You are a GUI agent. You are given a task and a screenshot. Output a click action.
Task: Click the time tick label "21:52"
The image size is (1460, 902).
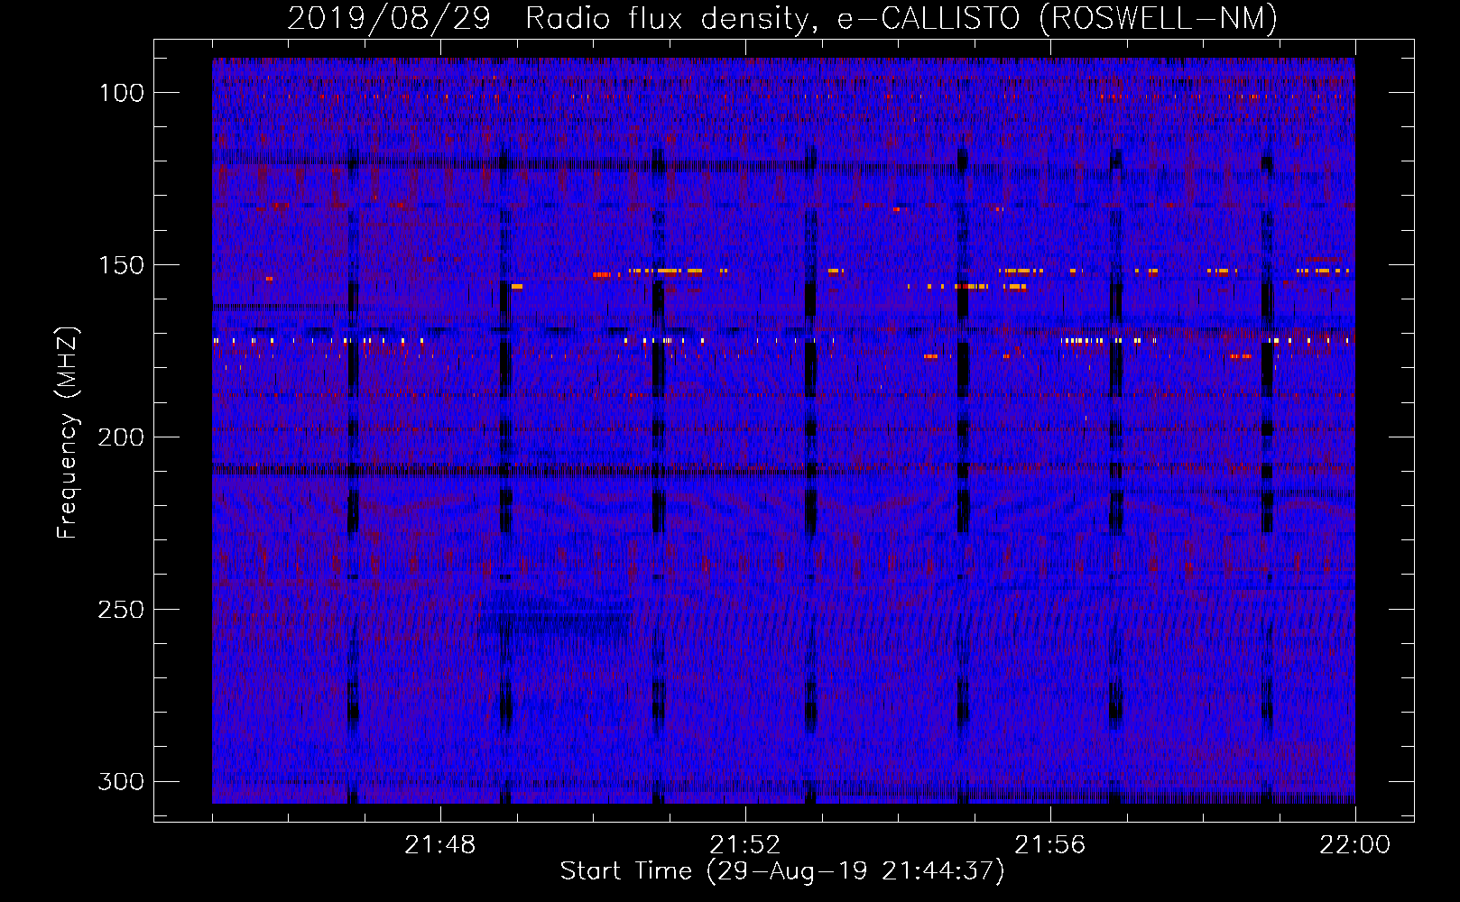[745, 845]
